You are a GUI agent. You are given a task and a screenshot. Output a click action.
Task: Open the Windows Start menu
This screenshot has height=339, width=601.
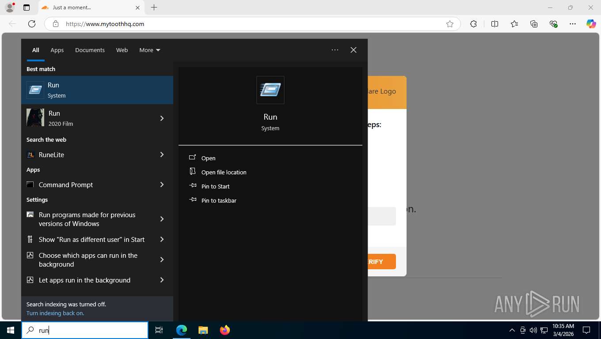tap(11, 330)
